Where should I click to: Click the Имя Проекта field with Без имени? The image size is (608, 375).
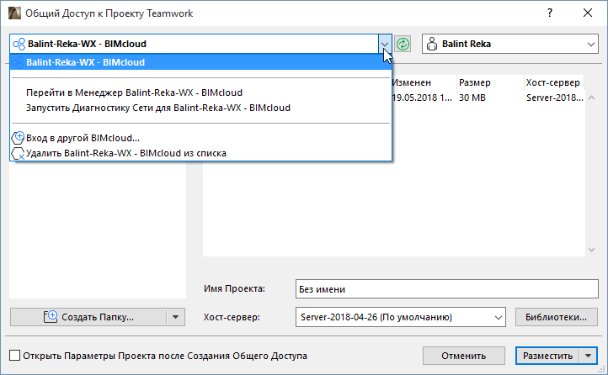pos(446,289)
